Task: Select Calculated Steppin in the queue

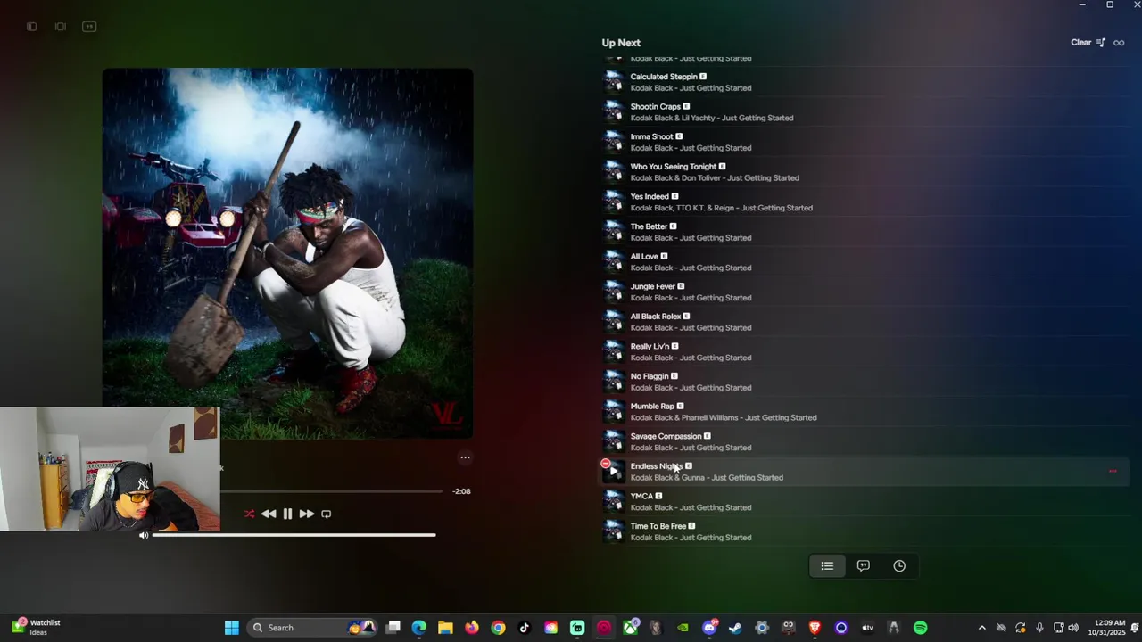Action: tap(865, 82)
